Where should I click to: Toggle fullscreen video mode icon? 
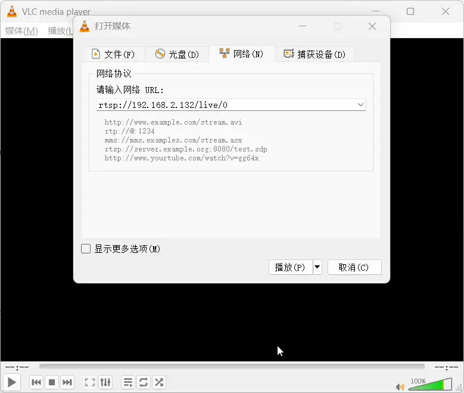90,382
